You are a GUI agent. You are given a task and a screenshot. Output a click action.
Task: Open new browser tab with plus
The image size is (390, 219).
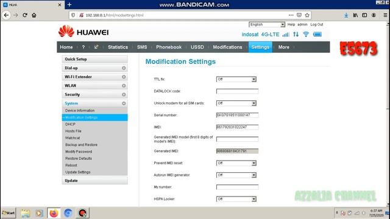[69, 4]
